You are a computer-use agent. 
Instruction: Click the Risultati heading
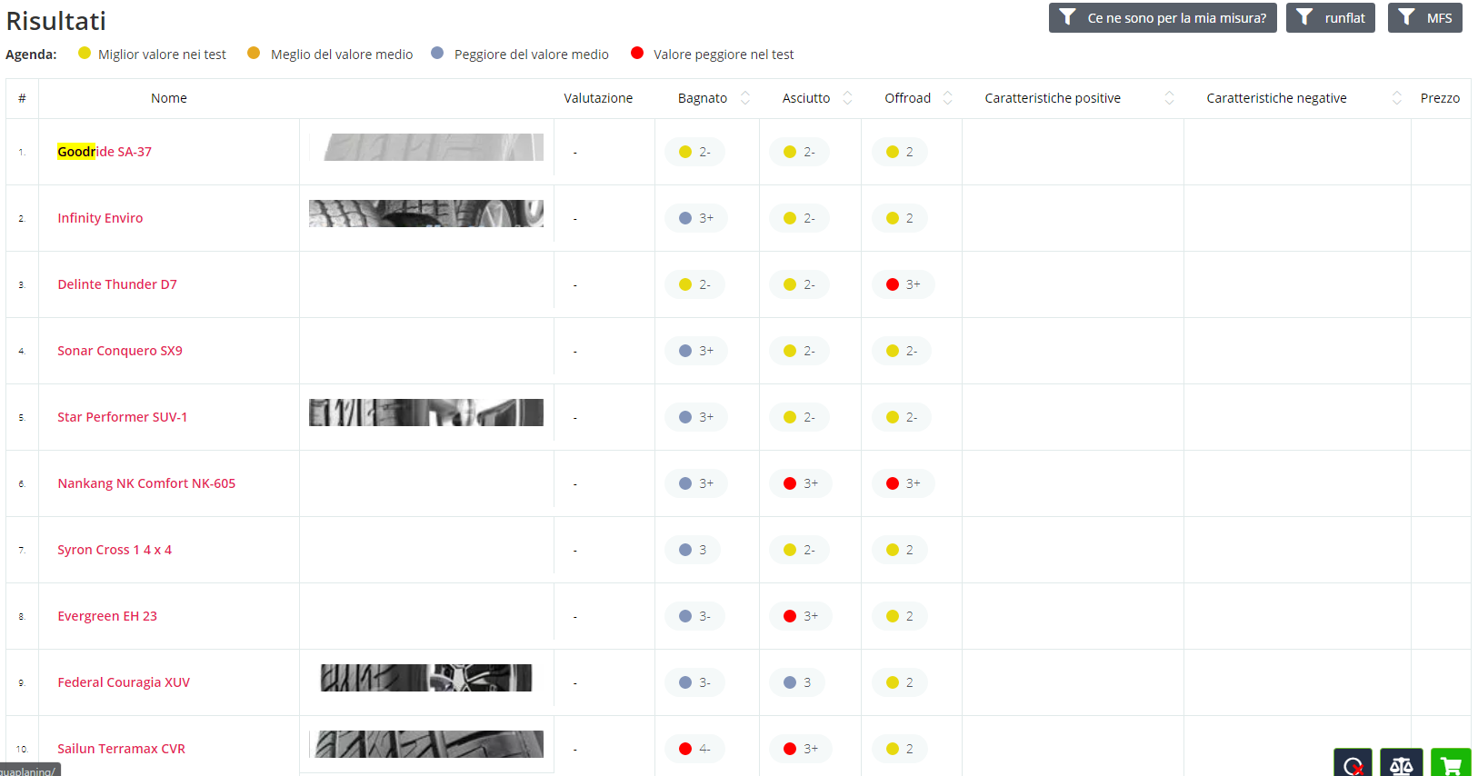(x=56, y=21)
